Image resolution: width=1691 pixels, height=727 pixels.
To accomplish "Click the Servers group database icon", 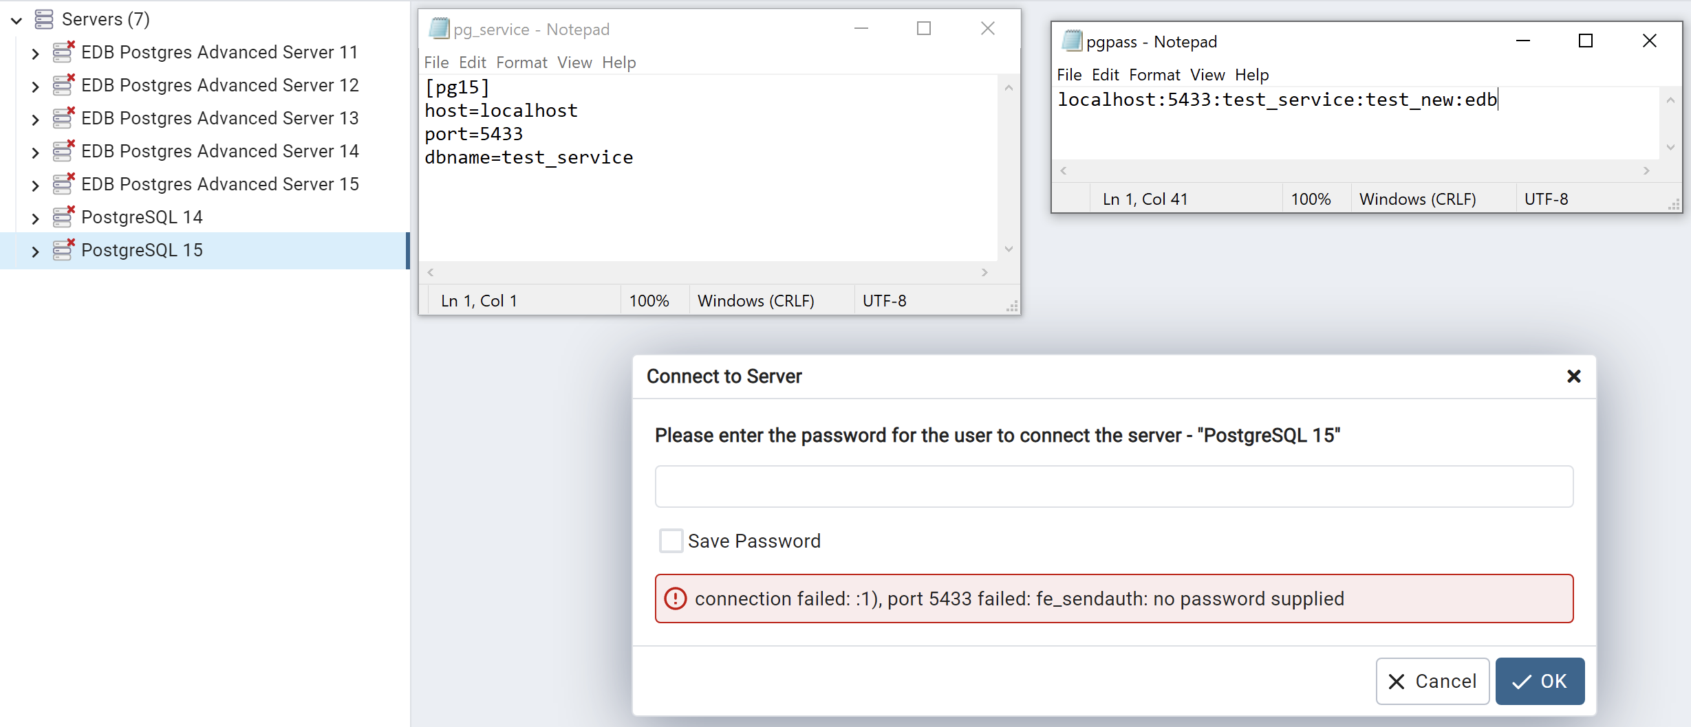I will point(44,19).
